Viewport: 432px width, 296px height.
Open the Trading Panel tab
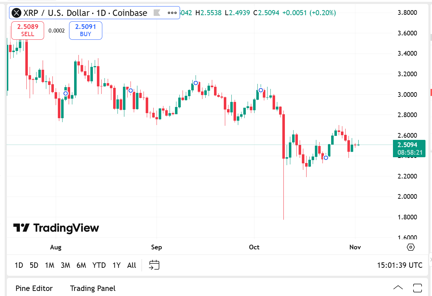(93, 288)
